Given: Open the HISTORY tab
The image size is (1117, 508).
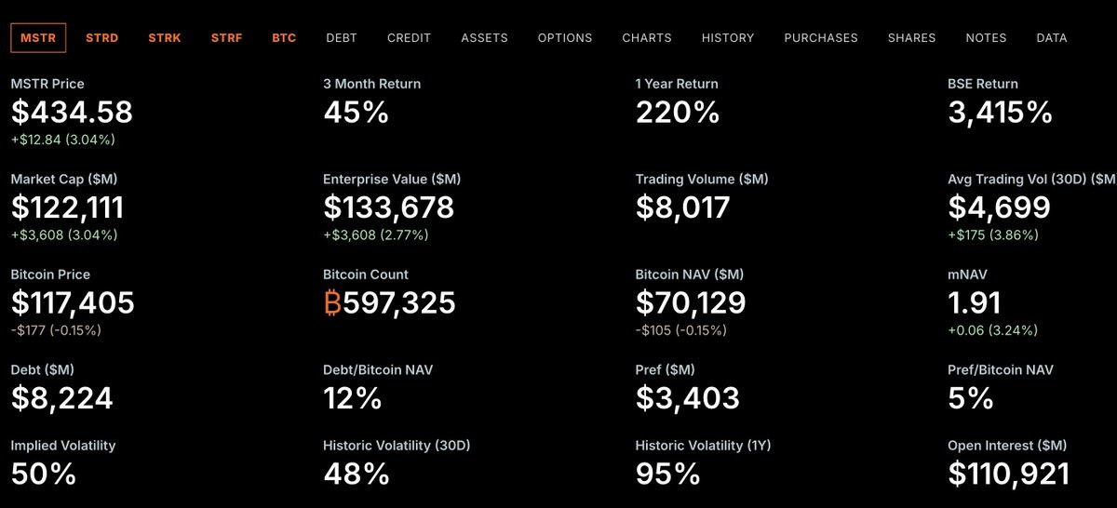Looking at the screenshot, I should click(728, 38).
